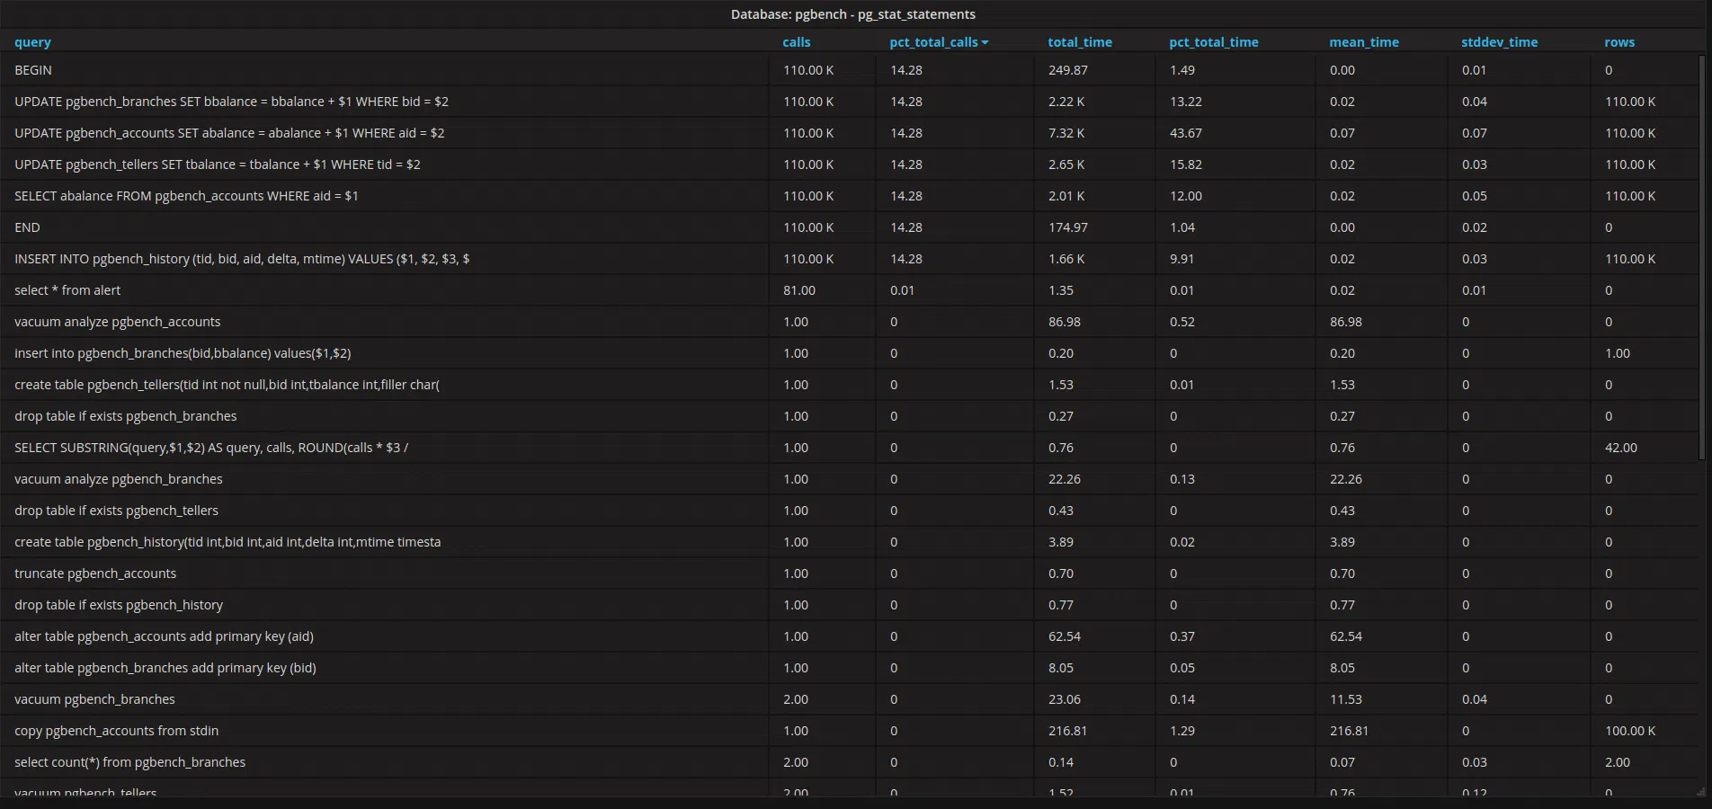Click pct_total_time value 15.82

1186,164
